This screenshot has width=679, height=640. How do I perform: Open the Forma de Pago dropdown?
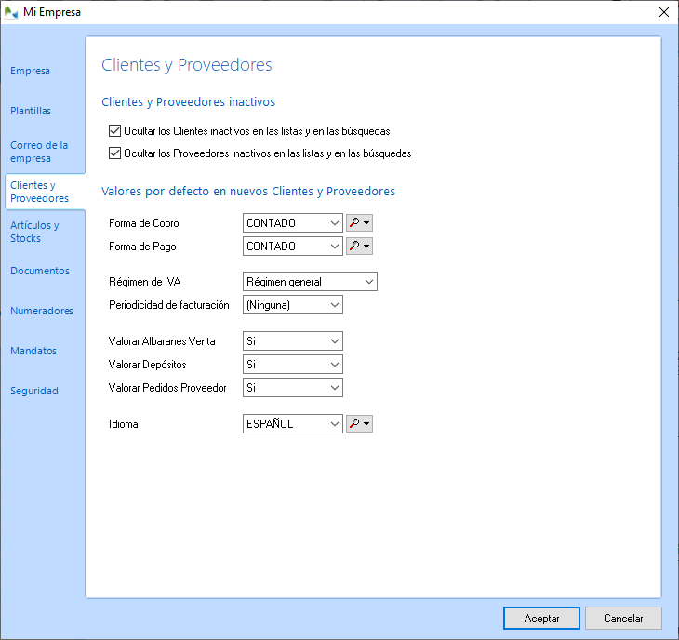click(292, 247)
